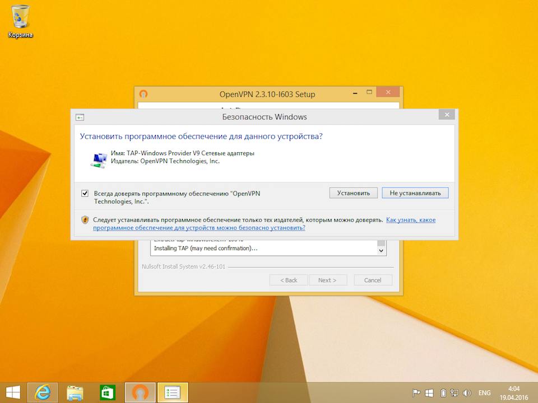
Task: Open the volume speaker tray icon
Action: [x=467, y=393]
